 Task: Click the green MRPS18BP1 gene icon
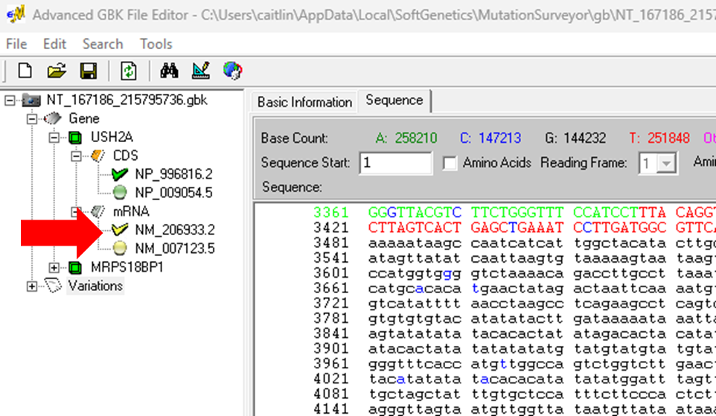[75, 267]
